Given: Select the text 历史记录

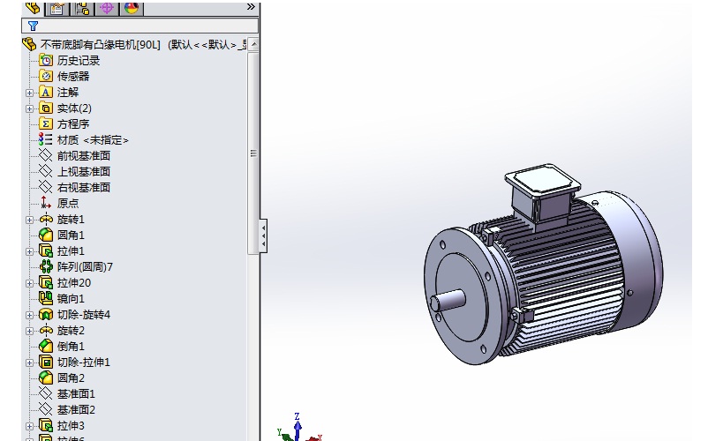Looking at the screenshot, I should tap(79, 60).
